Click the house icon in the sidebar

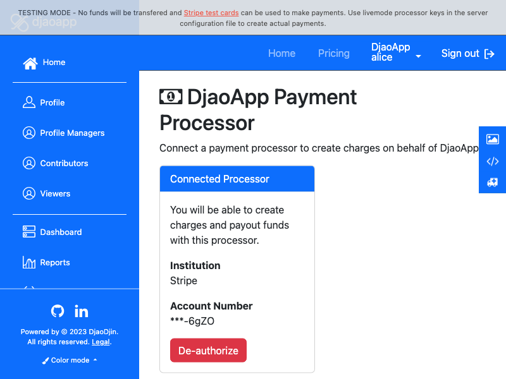coord(30,63)
